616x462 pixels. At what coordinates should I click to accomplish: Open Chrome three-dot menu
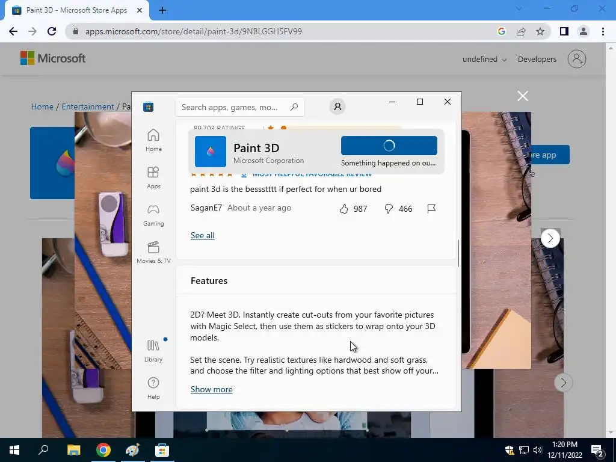click(x=603, y=31)
